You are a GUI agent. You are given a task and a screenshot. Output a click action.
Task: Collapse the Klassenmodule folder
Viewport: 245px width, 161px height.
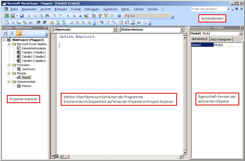[9, 82]
